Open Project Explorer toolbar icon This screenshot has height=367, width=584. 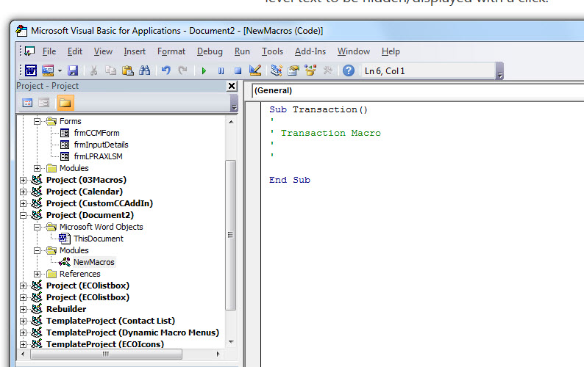[277, 70]
